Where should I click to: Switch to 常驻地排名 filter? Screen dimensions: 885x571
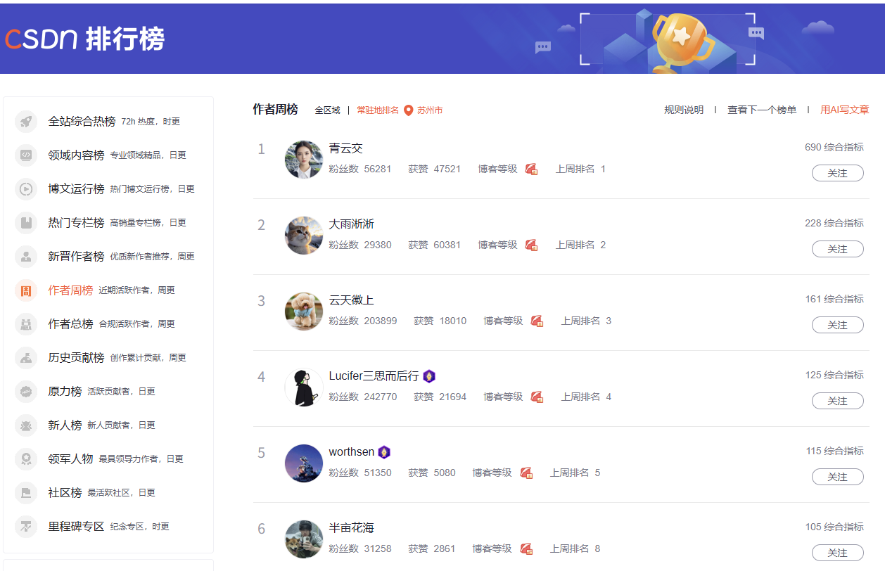pos(378,110)
